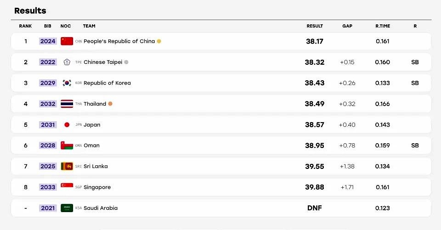Click the DNF result for Saudi Arabia
Screen dimensions: 441x230
click(314, 208)
